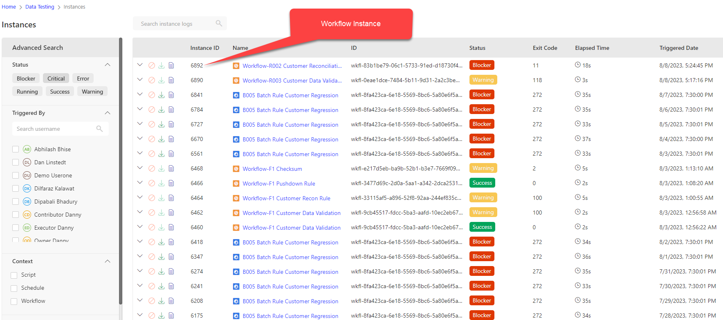The width and height of the screenshot is (723, 320).
Task: Collapse the Status filter section
Action: pyautogui.click(x=108, y=65)
